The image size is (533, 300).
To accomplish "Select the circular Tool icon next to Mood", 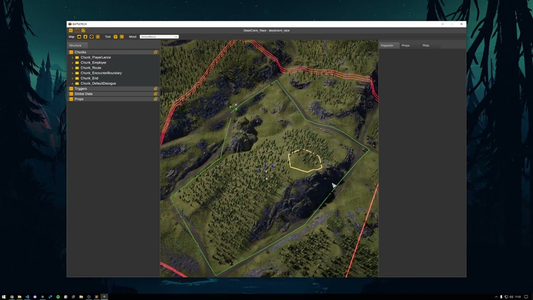I will coord(122,37).
